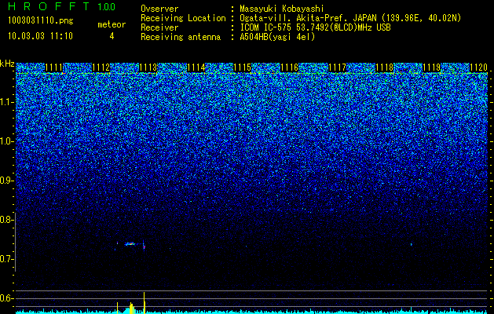Click the date stamp 10.03.03 11:10
Screen dimensions: 494x314
pos(41,36)
